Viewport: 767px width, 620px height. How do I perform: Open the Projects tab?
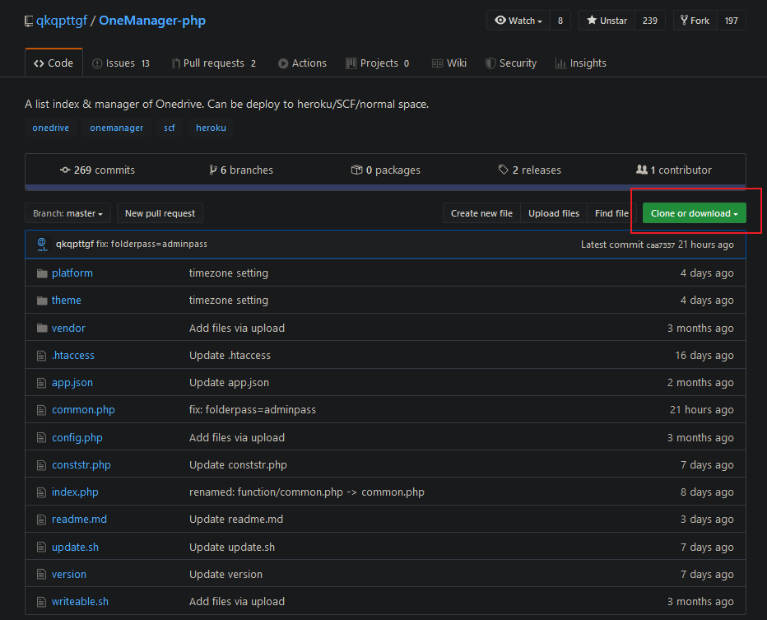378,63
